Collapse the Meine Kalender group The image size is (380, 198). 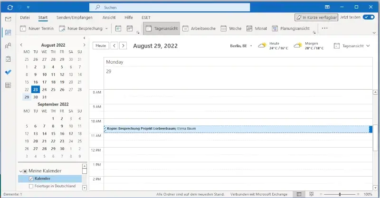(x=21, y=171)
